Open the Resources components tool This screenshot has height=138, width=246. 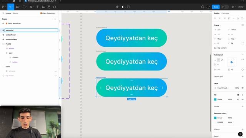(43, 7)
